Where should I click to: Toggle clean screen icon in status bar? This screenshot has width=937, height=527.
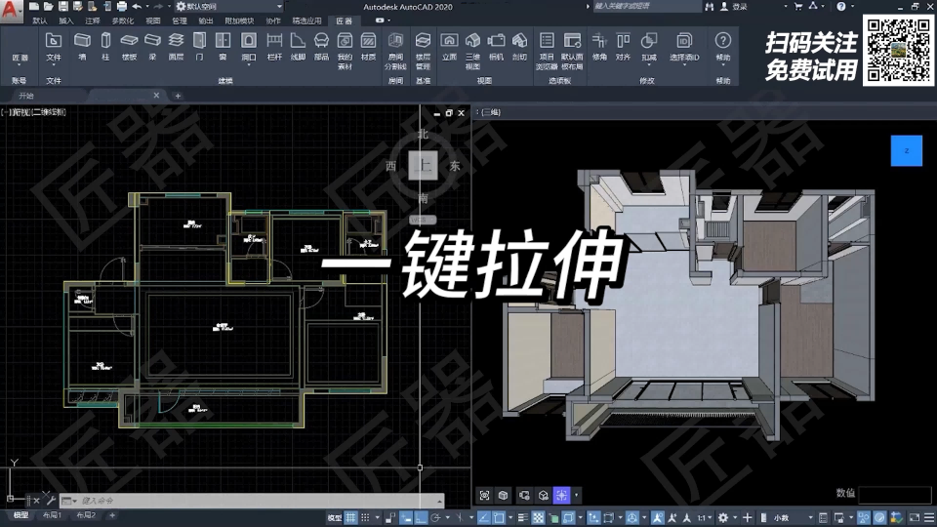click(915, 517)
